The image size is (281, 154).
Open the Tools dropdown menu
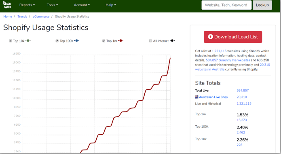52,5
